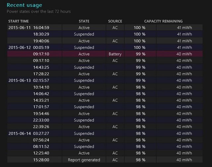212x167 pixels.
Task: Select the SOURCE column header
Action: 115,21
